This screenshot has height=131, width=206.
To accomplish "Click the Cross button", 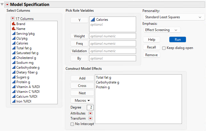I will (82, 86).
